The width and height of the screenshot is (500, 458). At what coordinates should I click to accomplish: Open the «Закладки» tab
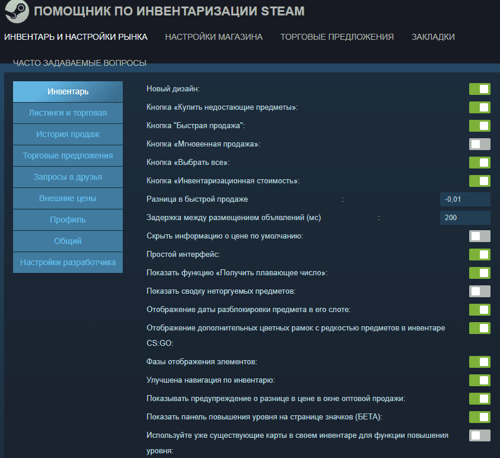point(433,37)
